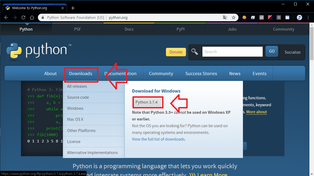Choose Mac OS X from Downloads menu
Screen dimensions: 314x176
pyautogui.click(x=94, y=119)
